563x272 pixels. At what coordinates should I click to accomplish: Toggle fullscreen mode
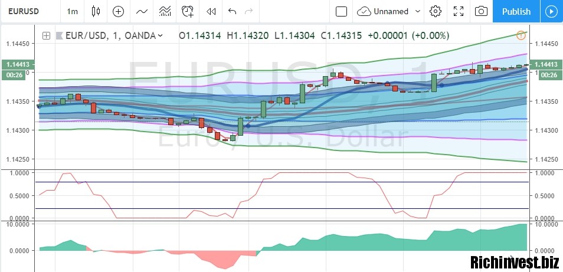(x=459, y=11)
